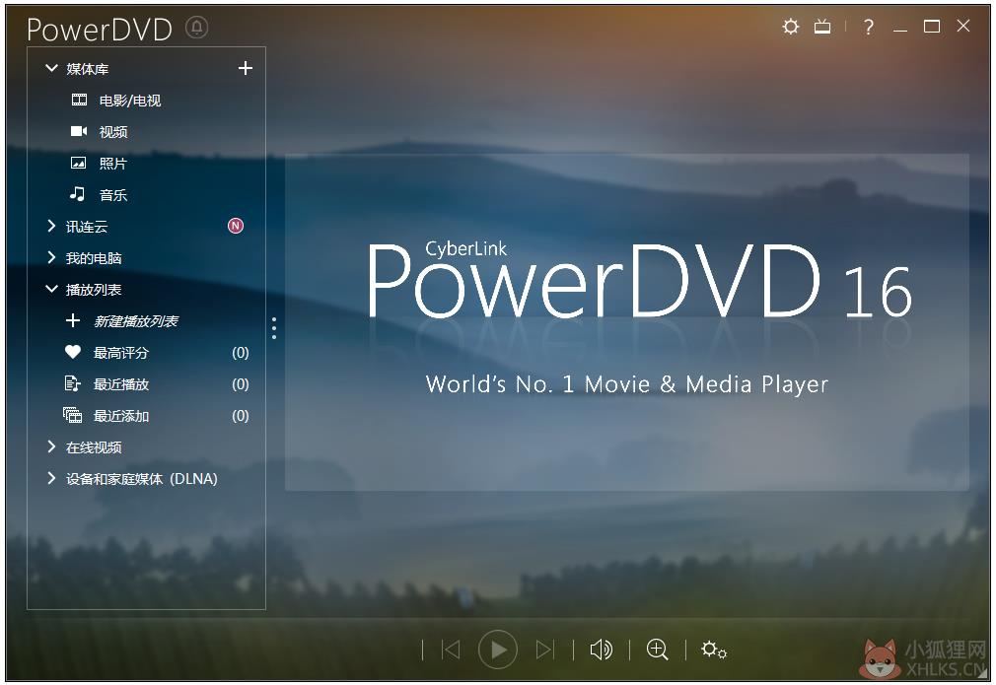Add media with plus icon beside 媒体库
Screen dimensions: 996x685
coord(246,68)
